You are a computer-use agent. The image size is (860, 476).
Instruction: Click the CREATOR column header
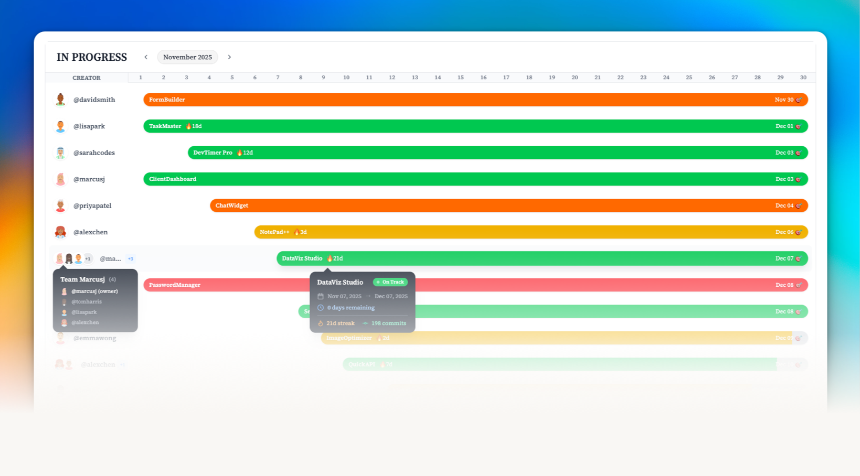87,78
